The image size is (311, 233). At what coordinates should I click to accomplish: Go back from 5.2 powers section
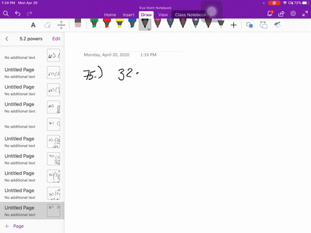[6, 39]
